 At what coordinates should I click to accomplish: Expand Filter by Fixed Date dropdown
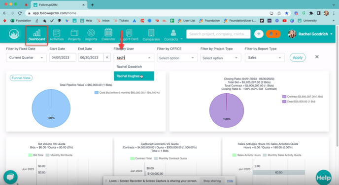click(x=26, y=58)
